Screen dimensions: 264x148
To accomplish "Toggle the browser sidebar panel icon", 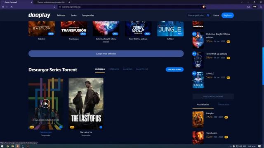I will pos(248,7).
